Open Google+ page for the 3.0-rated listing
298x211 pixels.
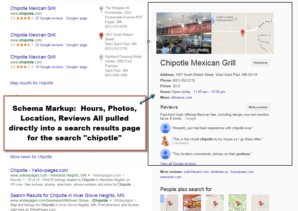click(77, 67)
